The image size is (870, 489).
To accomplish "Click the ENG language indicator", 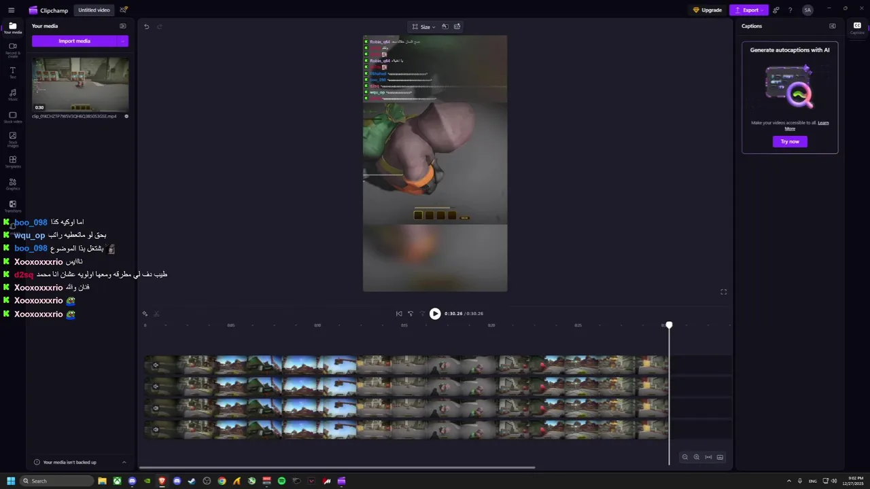I will 812,481.
